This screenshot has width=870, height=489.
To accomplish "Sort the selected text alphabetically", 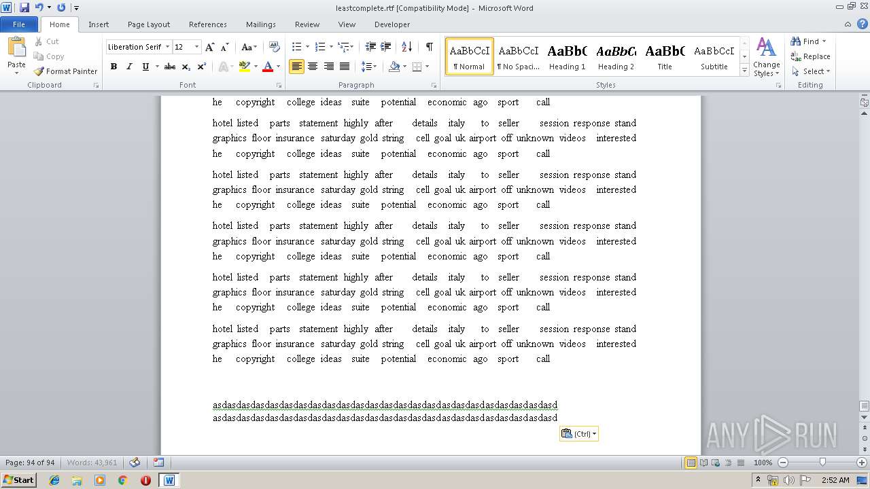I will tap(407, 47).
